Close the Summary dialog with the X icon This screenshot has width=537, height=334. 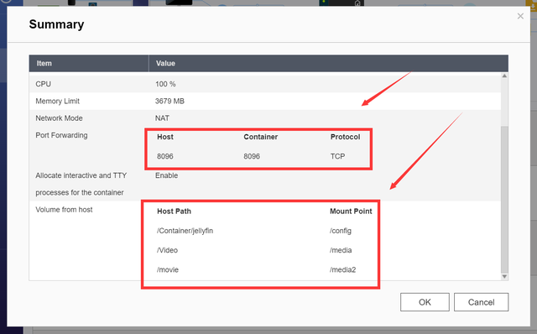click(x=520, y=16)
